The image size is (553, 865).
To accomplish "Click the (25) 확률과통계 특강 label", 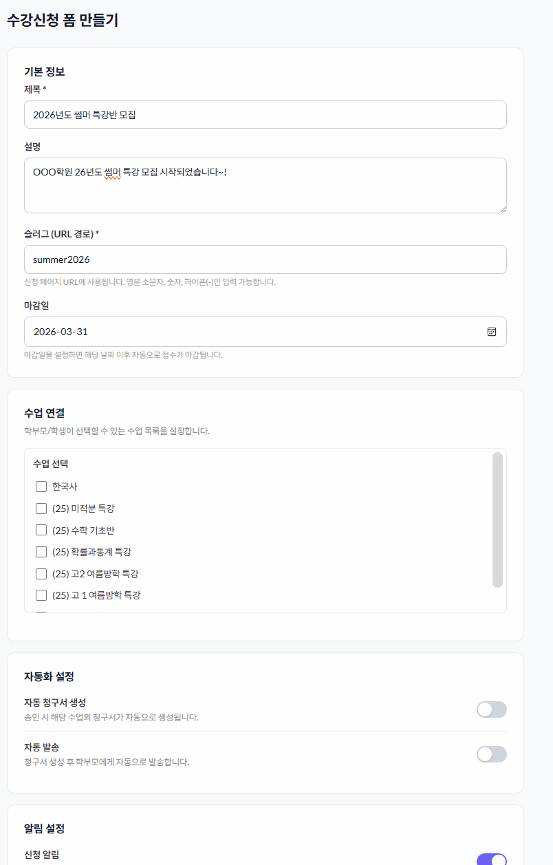I will click(91, 552).
